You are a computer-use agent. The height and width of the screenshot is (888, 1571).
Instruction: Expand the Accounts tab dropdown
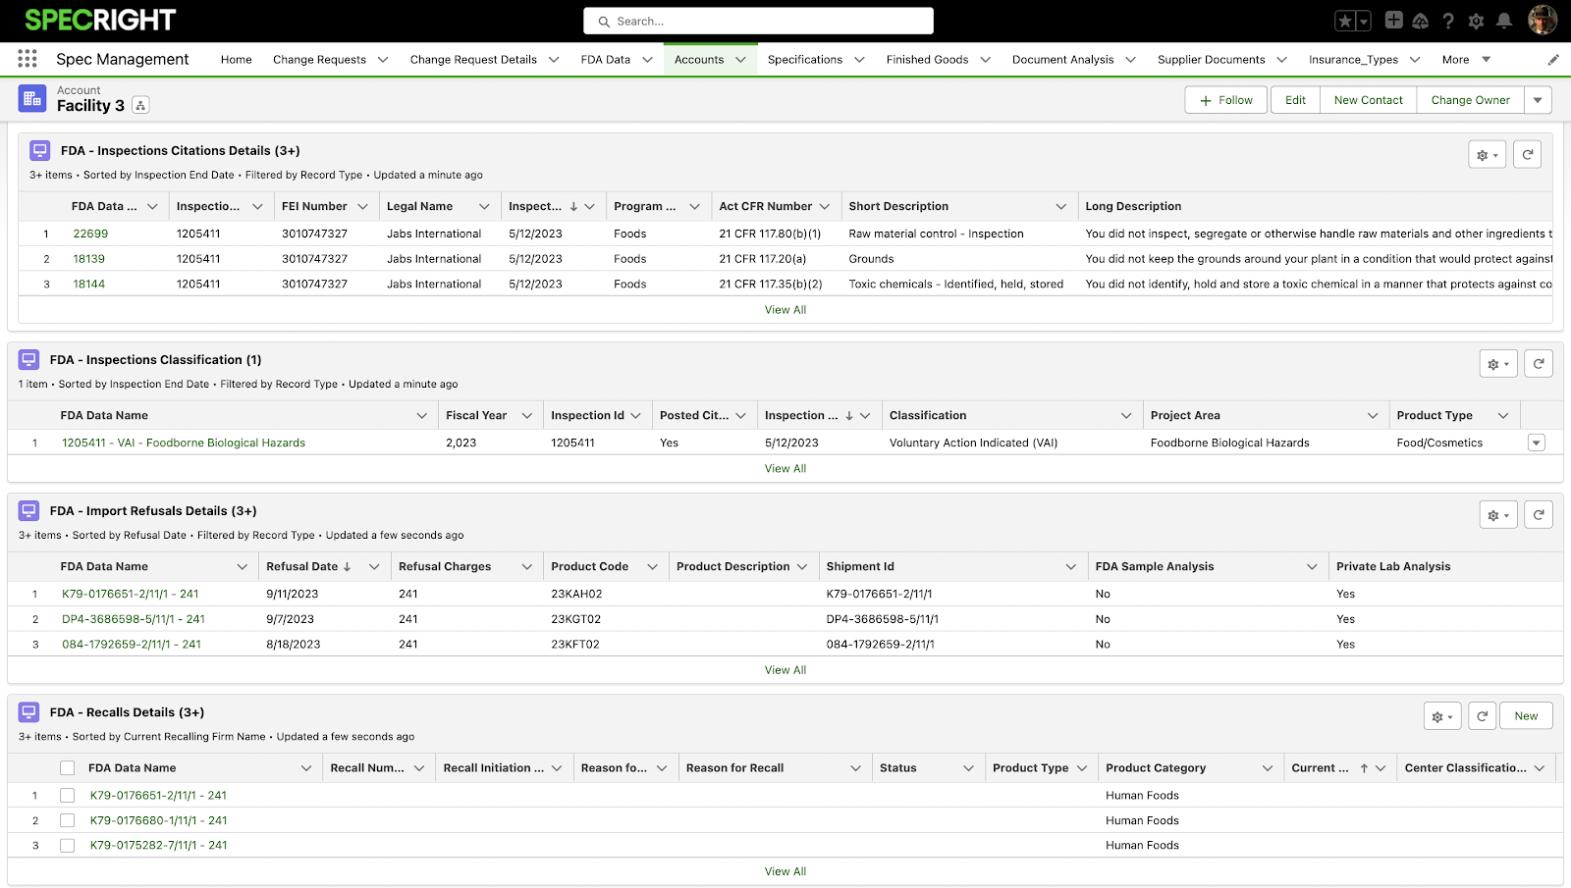tap(741, 60)
